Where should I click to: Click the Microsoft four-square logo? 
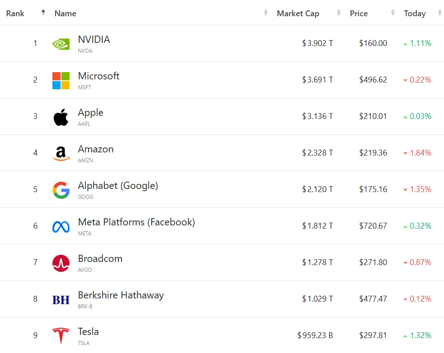pyautogui.click(x=61, y=80)
